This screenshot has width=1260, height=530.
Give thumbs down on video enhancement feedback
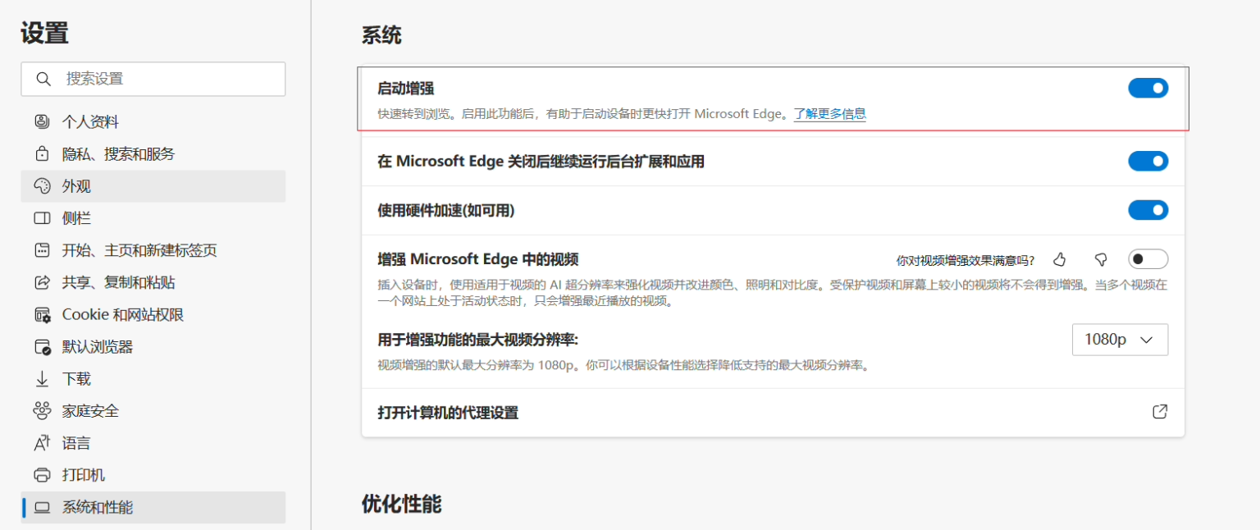tap(1100, 258)
